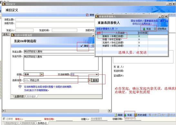Click the 流程内容 input field

click(x=55, y=25)
